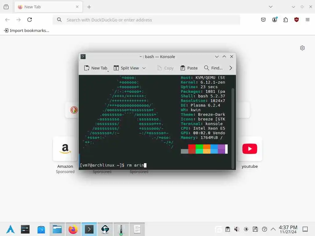Click the 'DE: Plasma 6.2.4' line

pos(201,105)
